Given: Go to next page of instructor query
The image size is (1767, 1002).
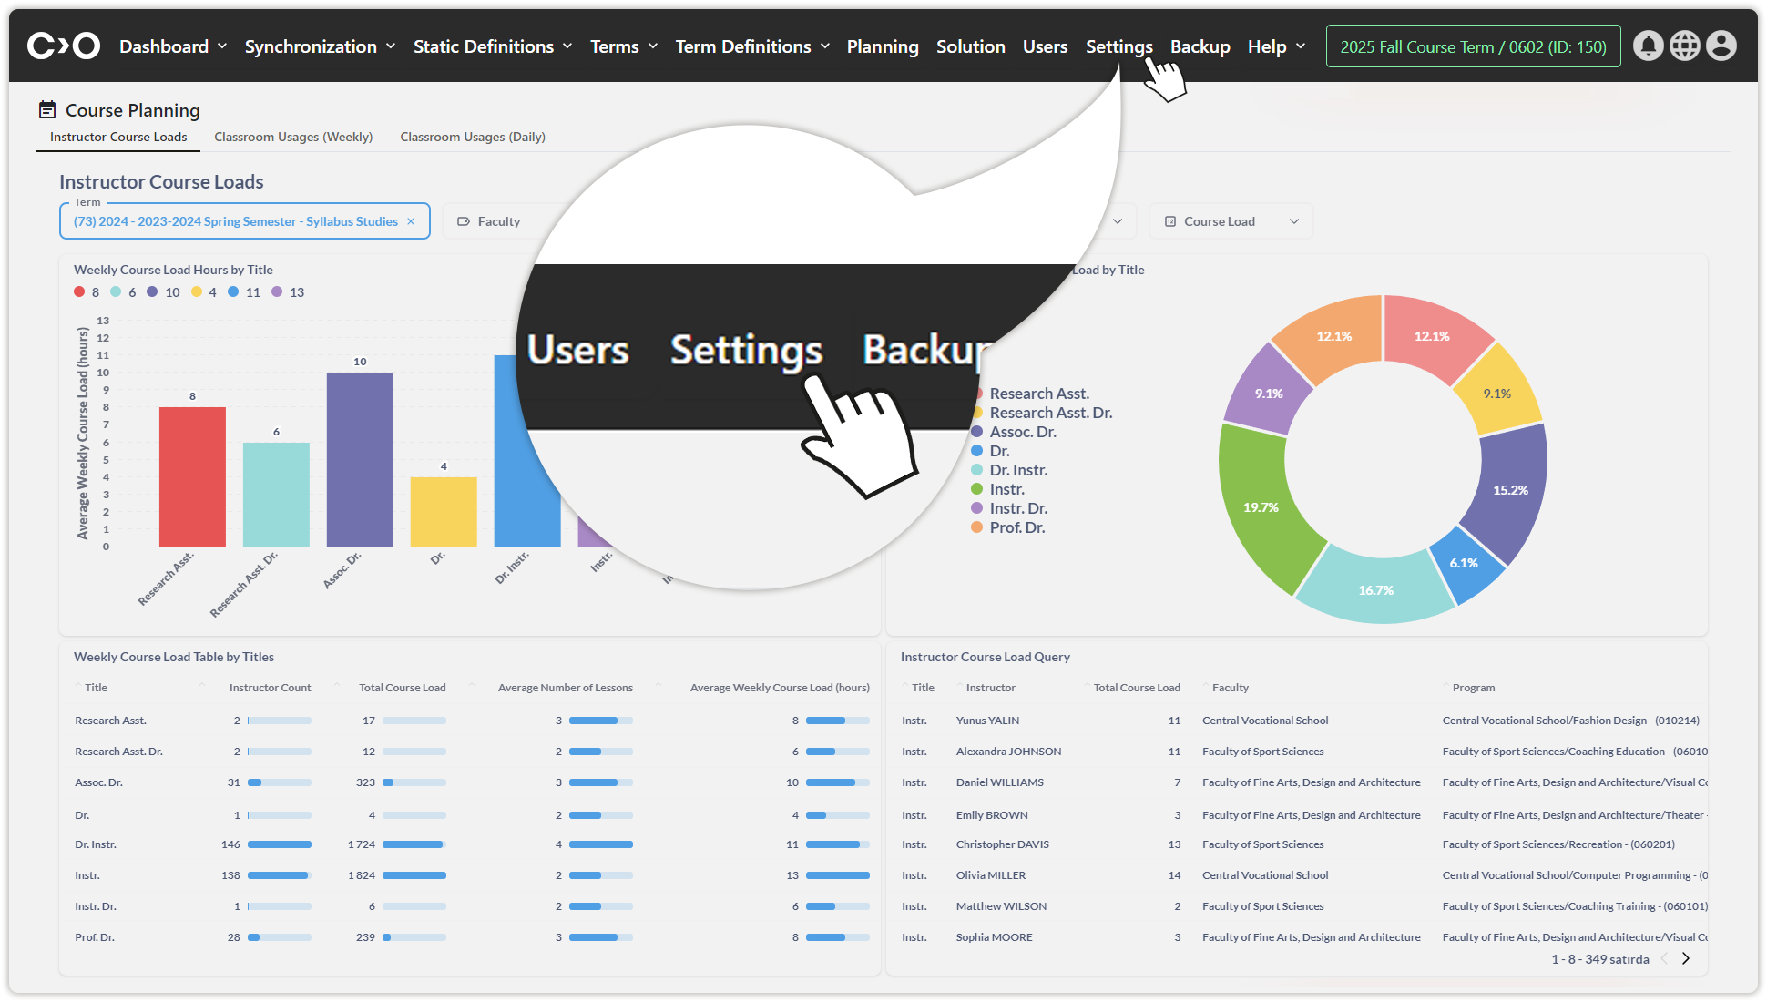Looking at the screenshot, I should [x=1686, y=958].
